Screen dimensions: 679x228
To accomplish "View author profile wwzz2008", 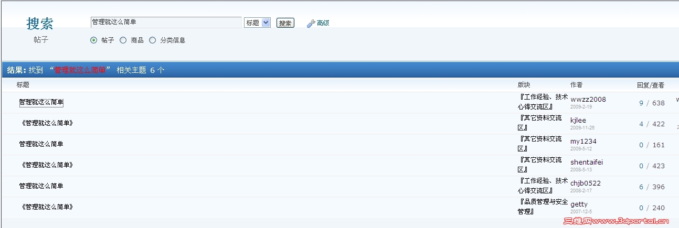I will (588, 100).
